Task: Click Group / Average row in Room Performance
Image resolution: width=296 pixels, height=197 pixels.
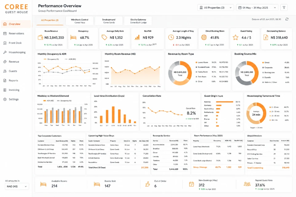Action: point(218,167)
